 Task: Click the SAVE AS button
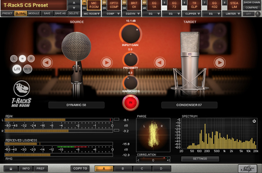point(60,13)
